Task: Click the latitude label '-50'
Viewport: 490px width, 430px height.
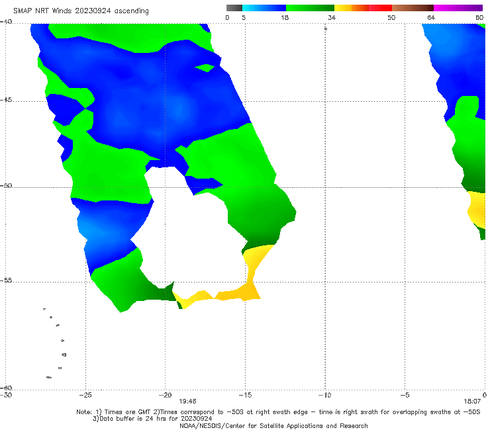Action: point(6,185)
